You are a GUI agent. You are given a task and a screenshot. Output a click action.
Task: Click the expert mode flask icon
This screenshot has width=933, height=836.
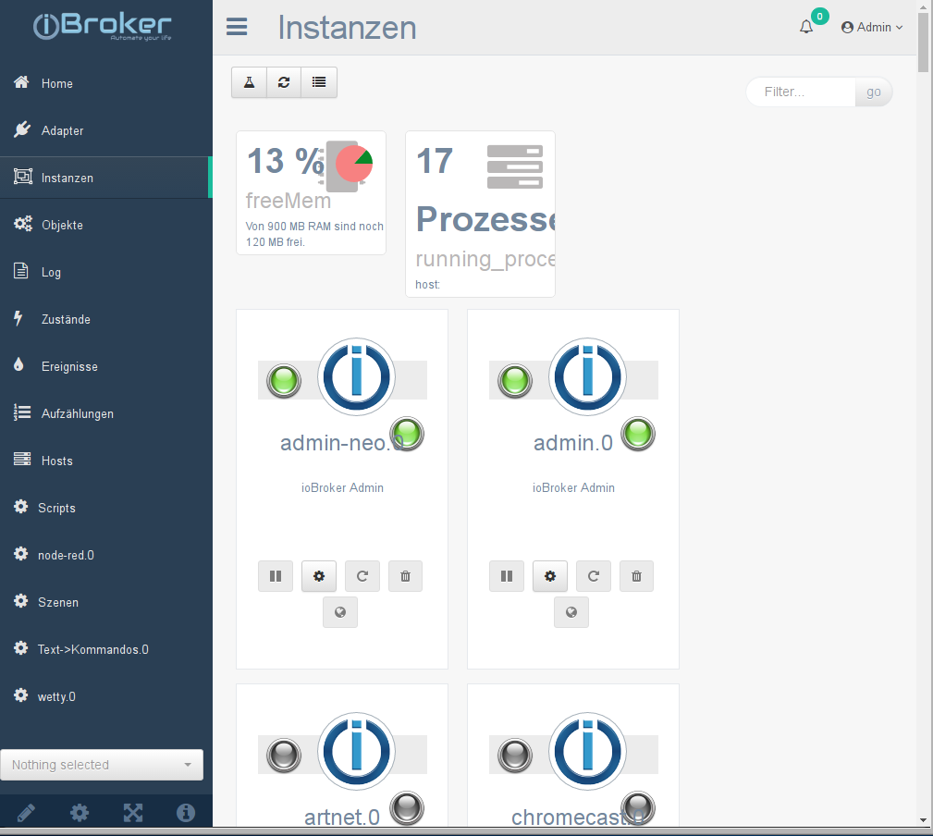pos(250,82)
